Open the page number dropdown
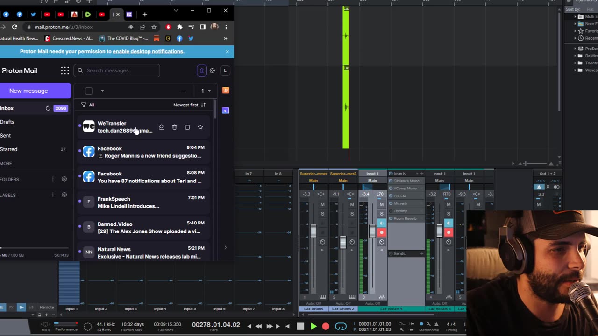This screenshot has width=598, height=336. pyautogui.click(x=206, y=91)
